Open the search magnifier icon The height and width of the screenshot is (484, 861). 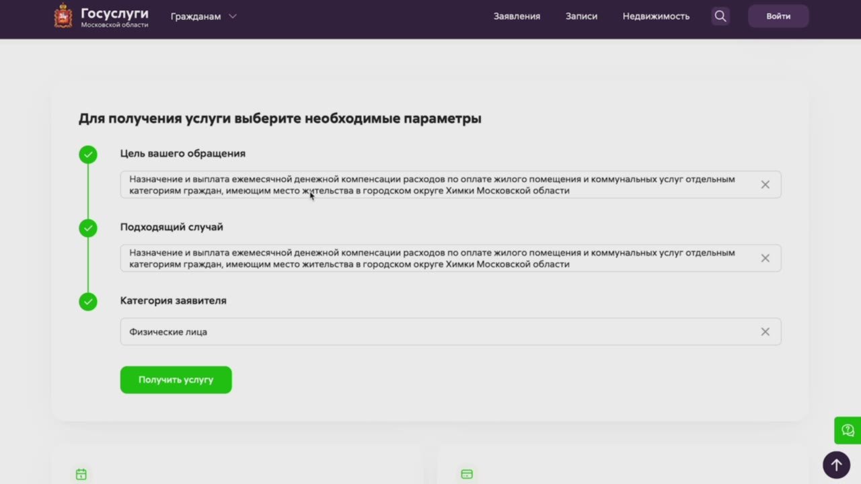tap(720, 16)
